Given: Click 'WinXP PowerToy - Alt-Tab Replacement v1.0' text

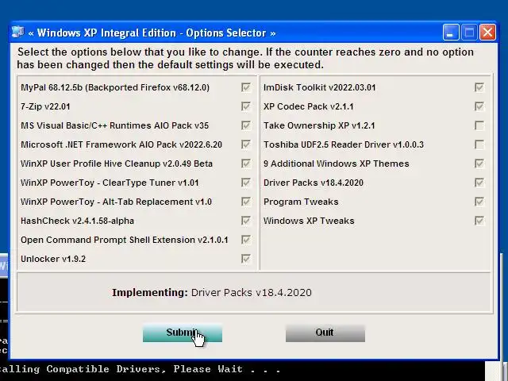Looking at the screenshot, I should pyautogui.click(x=117, y=202).
